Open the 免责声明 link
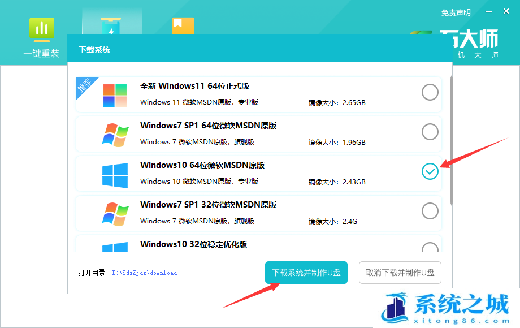Image resolution: width=520 pixels, height=328 pixels. (456, 12)
